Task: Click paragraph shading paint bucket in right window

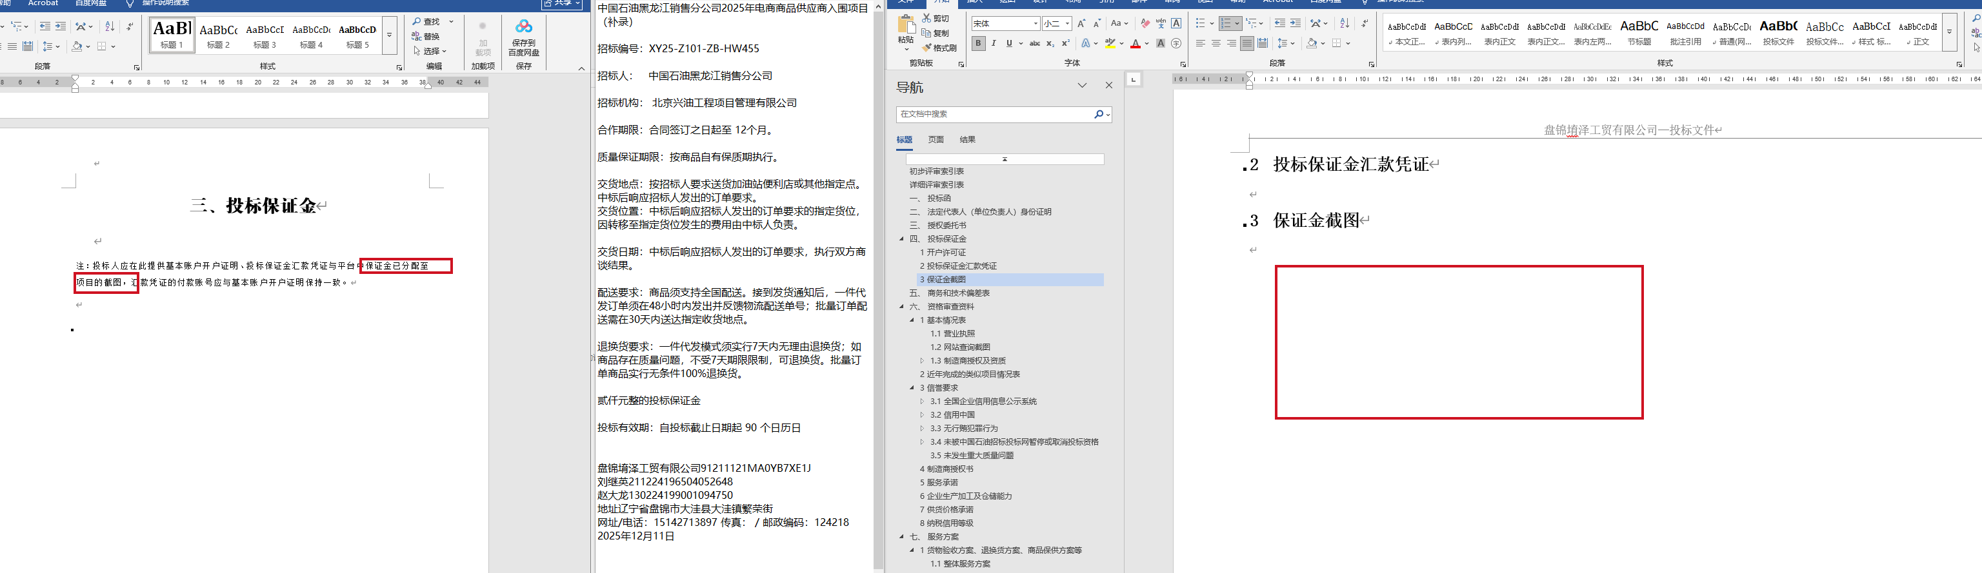Action: click(x=1312, y=44)
